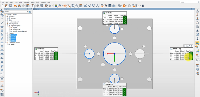Select the world coordinate system item

[x=12, y=44]
